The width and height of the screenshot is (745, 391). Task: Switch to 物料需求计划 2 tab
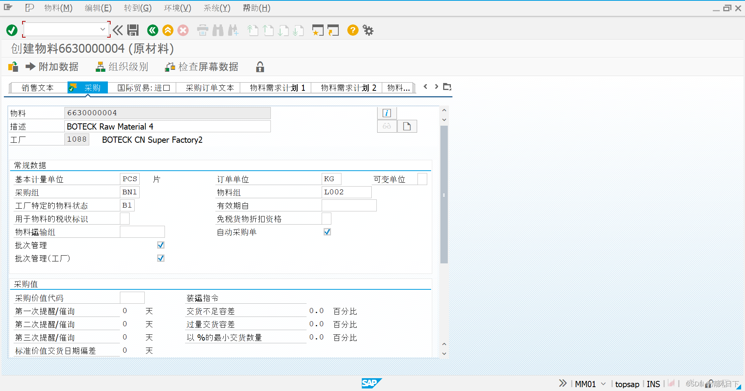click(x=348, y=88)
